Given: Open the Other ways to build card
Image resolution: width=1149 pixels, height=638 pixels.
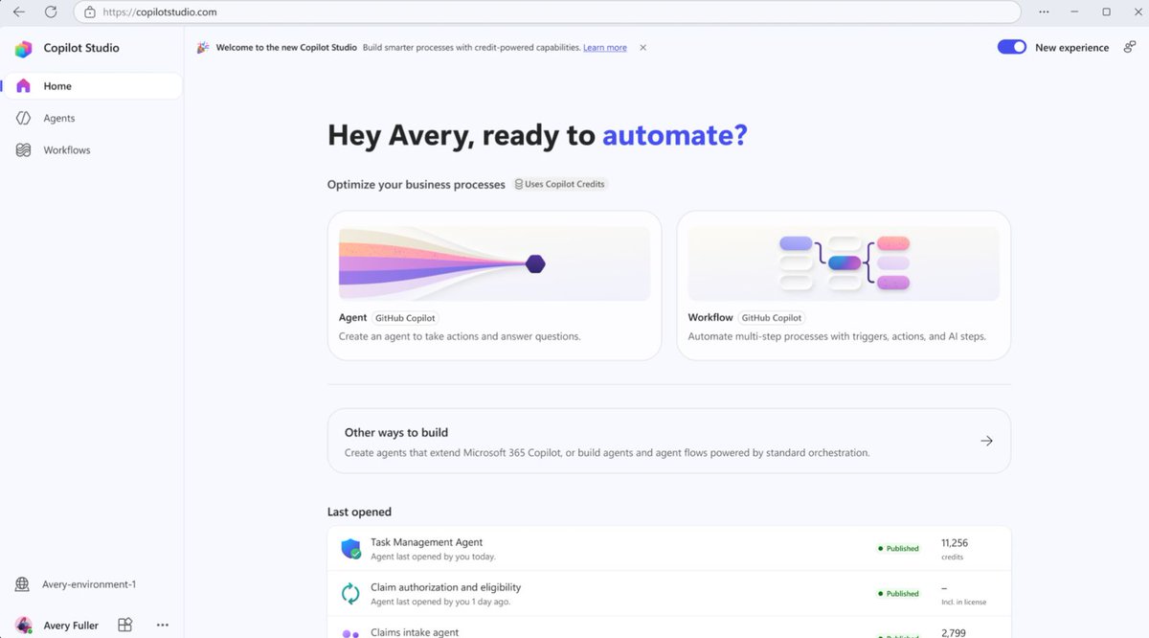Looking at the screenshot, I should pos(669,441).
